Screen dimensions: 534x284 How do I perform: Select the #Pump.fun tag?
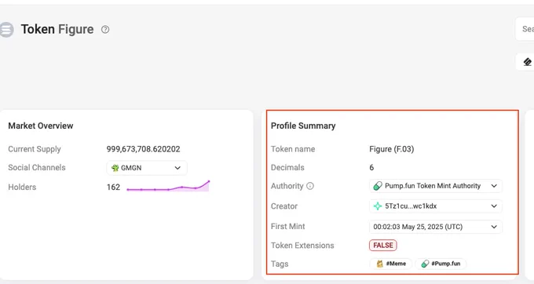[x=441, y=264]
